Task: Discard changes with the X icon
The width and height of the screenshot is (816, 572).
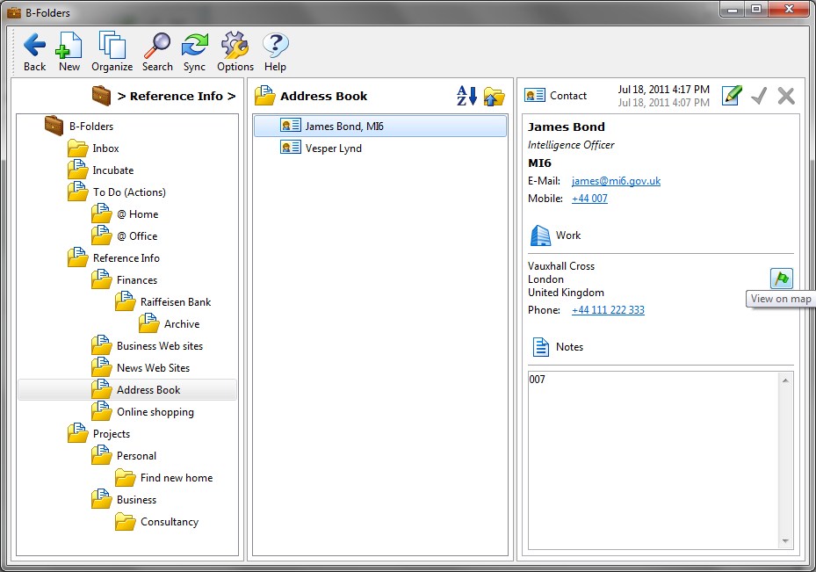Action: pos(784,95)
